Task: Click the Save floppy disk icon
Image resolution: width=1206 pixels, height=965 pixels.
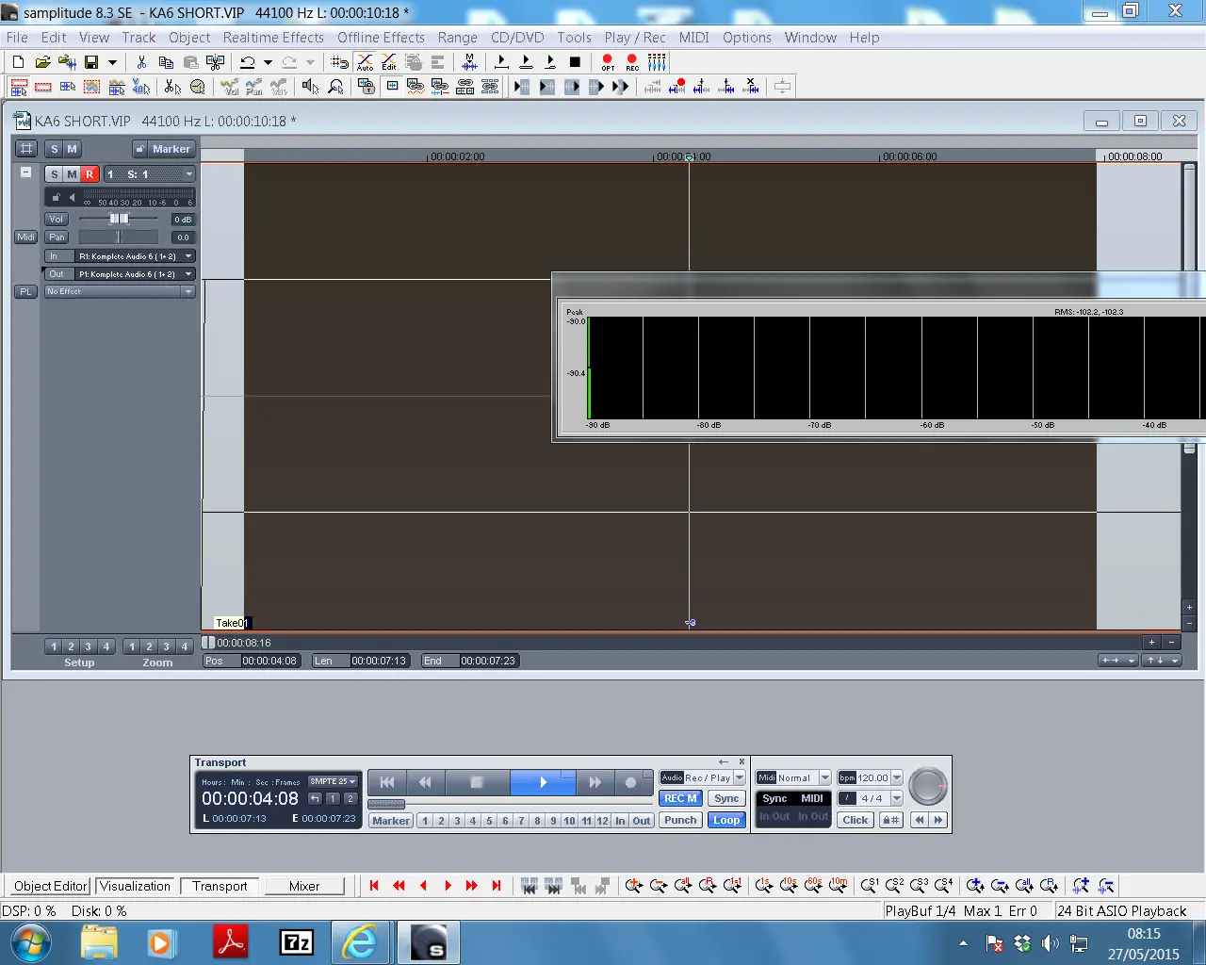Action: tap(91, 62)
